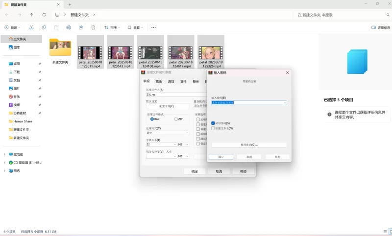Enable the 加密文件名 checkbox
The width and height of the screenshot is (392, 236).
[x=213, y=128]
